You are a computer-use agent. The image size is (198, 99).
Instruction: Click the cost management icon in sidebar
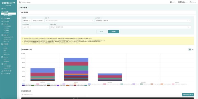click(x=2, y=12)
